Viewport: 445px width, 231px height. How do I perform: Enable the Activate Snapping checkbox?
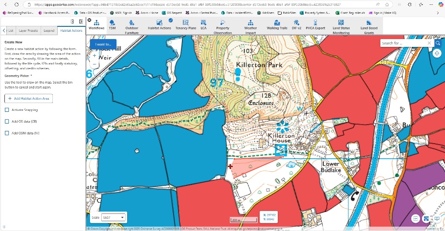click(x=7, y=110)
